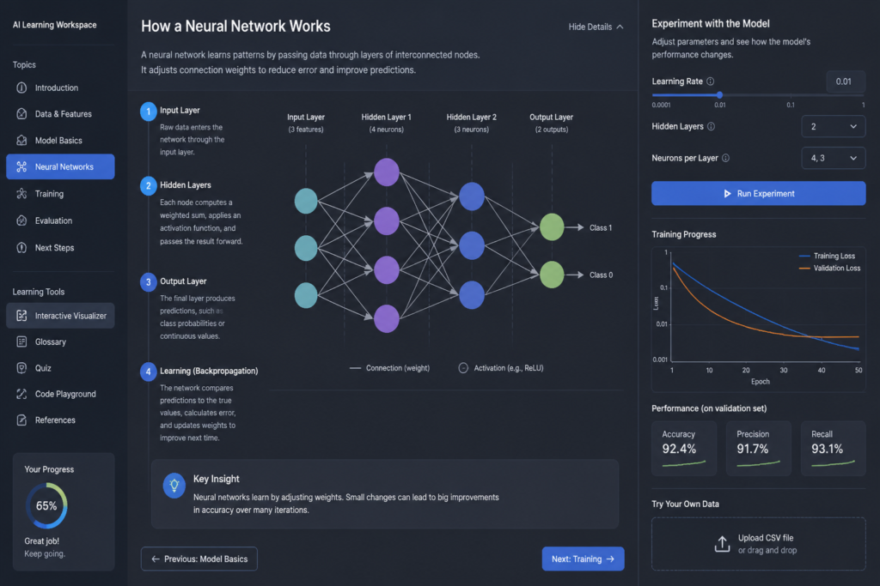Click the Accuracy 92.4% card
Viewport: 880px width, 586px height.
[684, 448]
